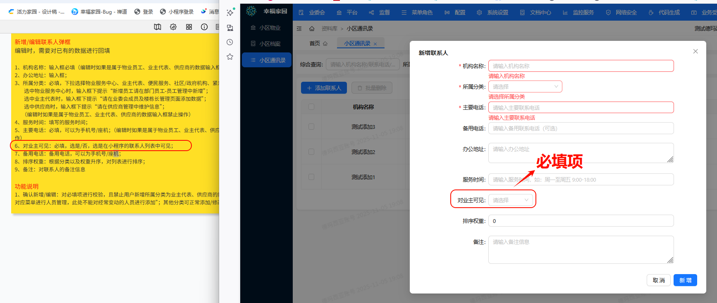
Task: Click the 综合查询 search input
Action: [x=363, y=64]
